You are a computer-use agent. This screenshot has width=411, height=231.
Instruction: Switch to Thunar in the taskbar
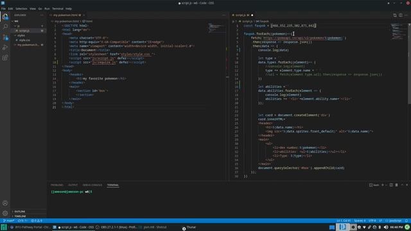pyautogui.click(x=189, y=227)
